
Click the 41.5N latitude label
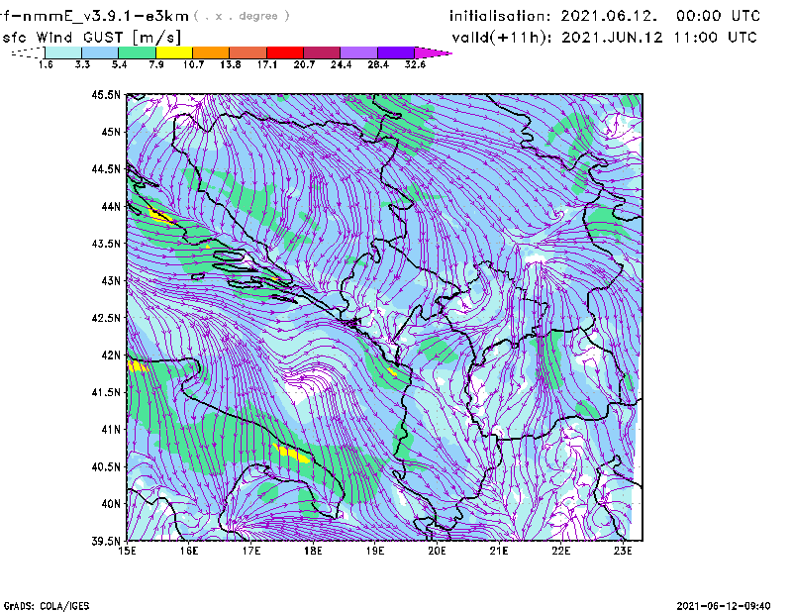[106, 392]
